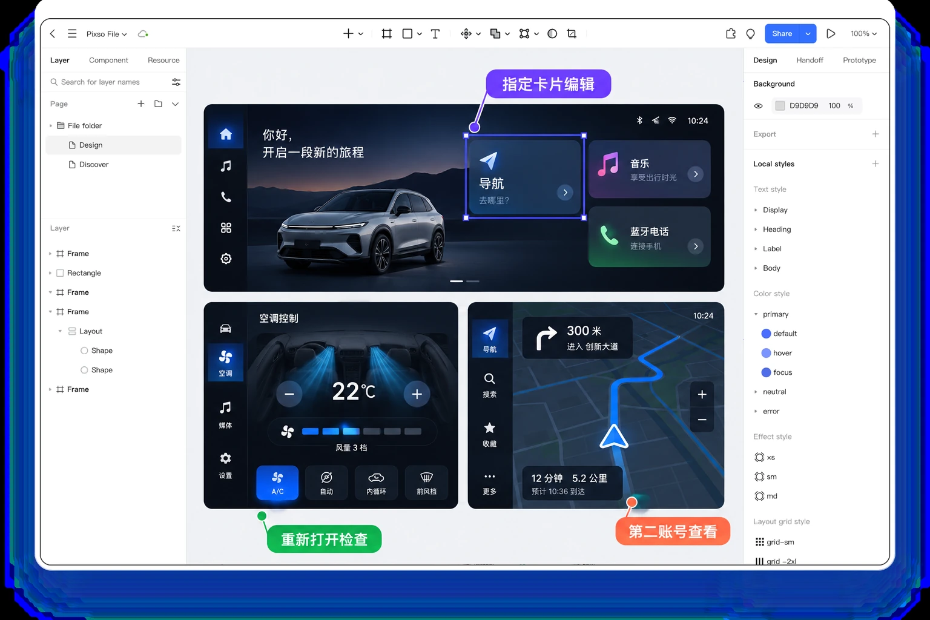Open the Handoff tab
Viewport: 930px width, 620px height.
(810, 60)
